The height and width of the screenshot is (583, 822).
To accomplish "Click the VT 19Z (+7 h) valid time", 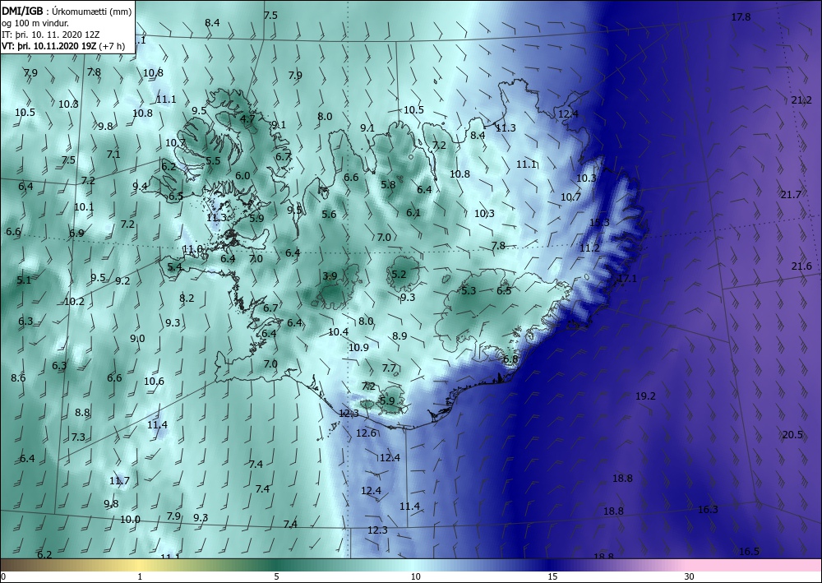I will click(63, 45).
